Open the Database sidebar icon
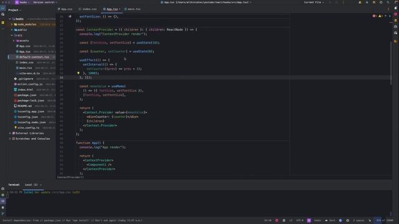 click(x=396, y=21)
